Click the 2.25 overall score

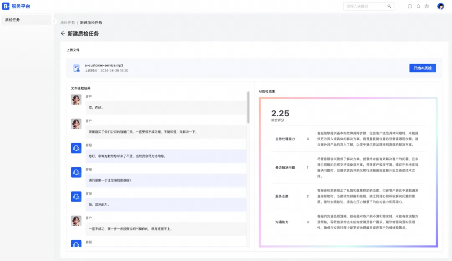280,113
